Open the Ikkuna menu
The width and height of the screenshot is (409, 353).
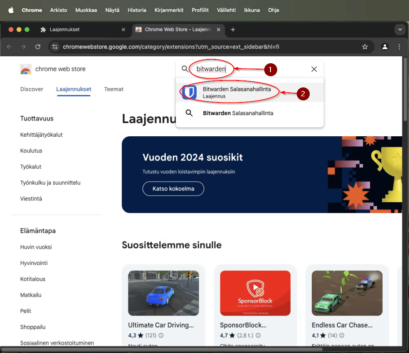pyautogui.click(x=252, y=10)
